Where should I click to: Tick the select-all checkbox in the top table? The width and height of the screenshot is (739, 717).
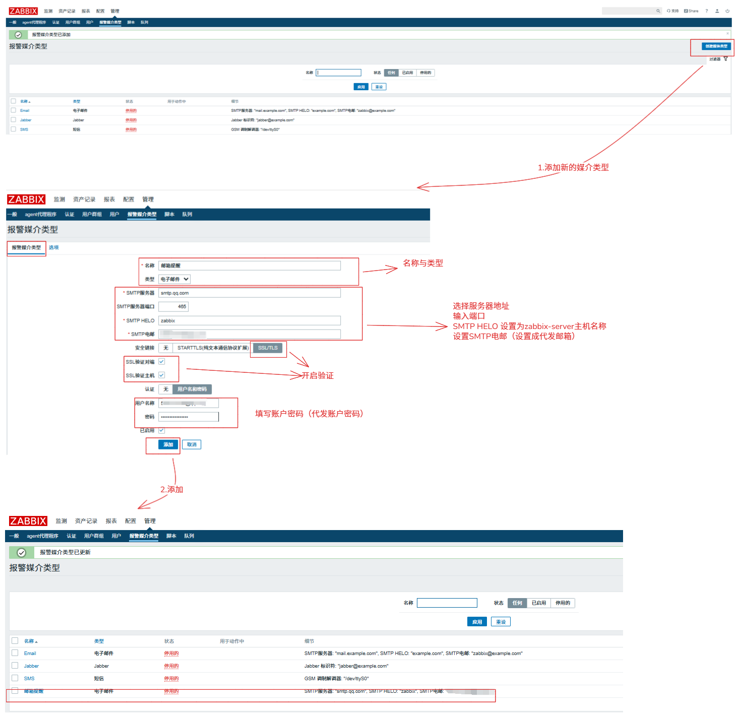pyautogui.click(x=14, y=101)
